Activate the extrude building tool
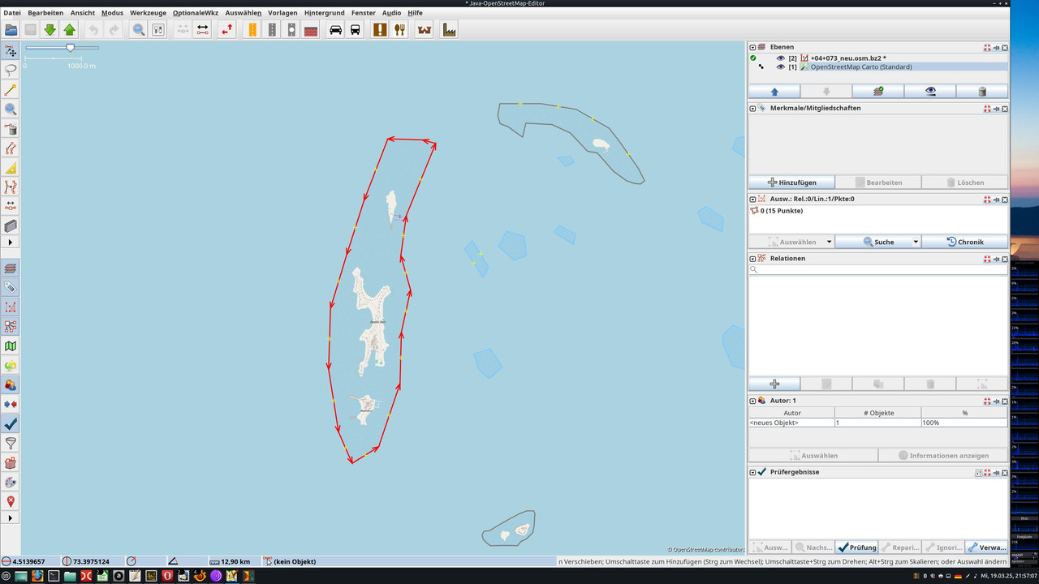1039x584 pixels. click(11, 226)
